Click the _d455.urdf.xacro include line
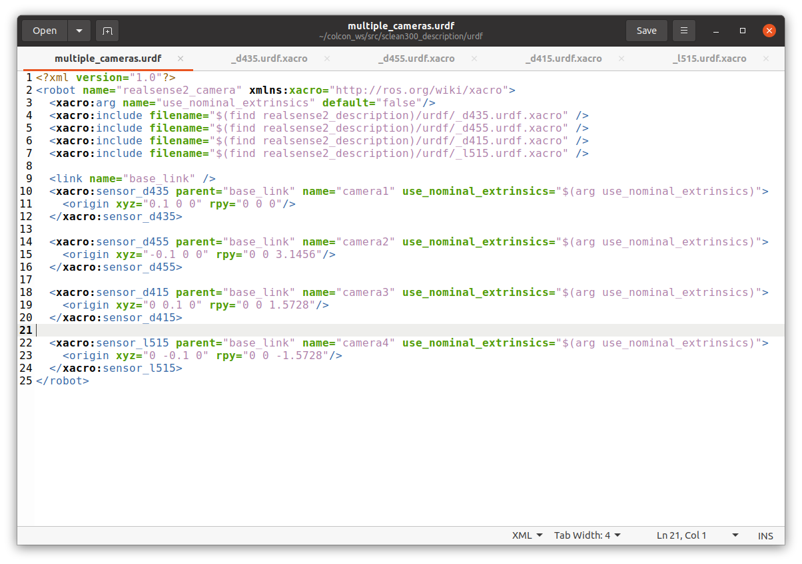802x564 pixels. tap(318, 128)
